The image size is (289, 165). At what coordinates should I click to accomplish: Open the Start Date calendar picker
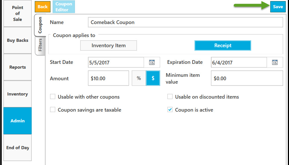click(x=152, y=62)
